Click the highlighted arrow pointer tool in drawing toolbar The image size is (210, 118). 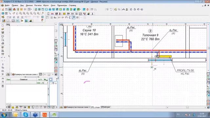[x=73, y=17]
